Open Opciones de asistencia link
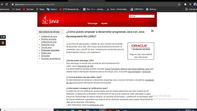Screen dimensions: 197x111 [50, 59]
